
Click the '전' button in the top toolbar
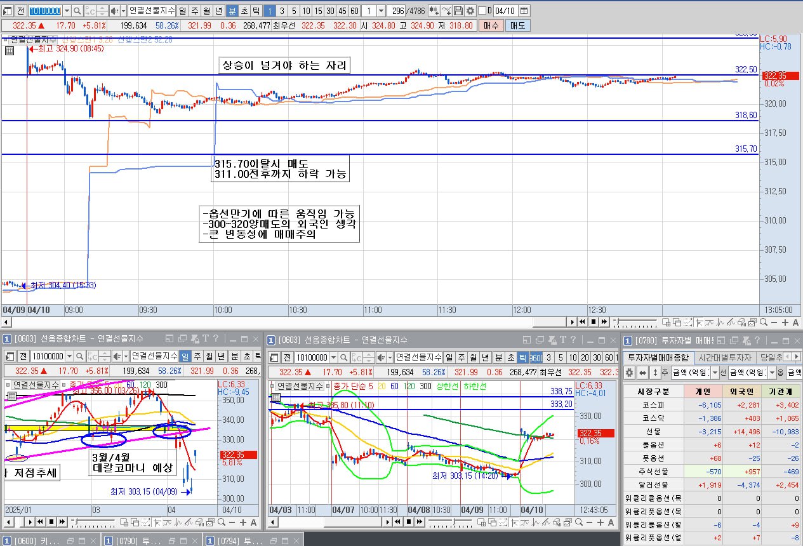tap(21, 11)
